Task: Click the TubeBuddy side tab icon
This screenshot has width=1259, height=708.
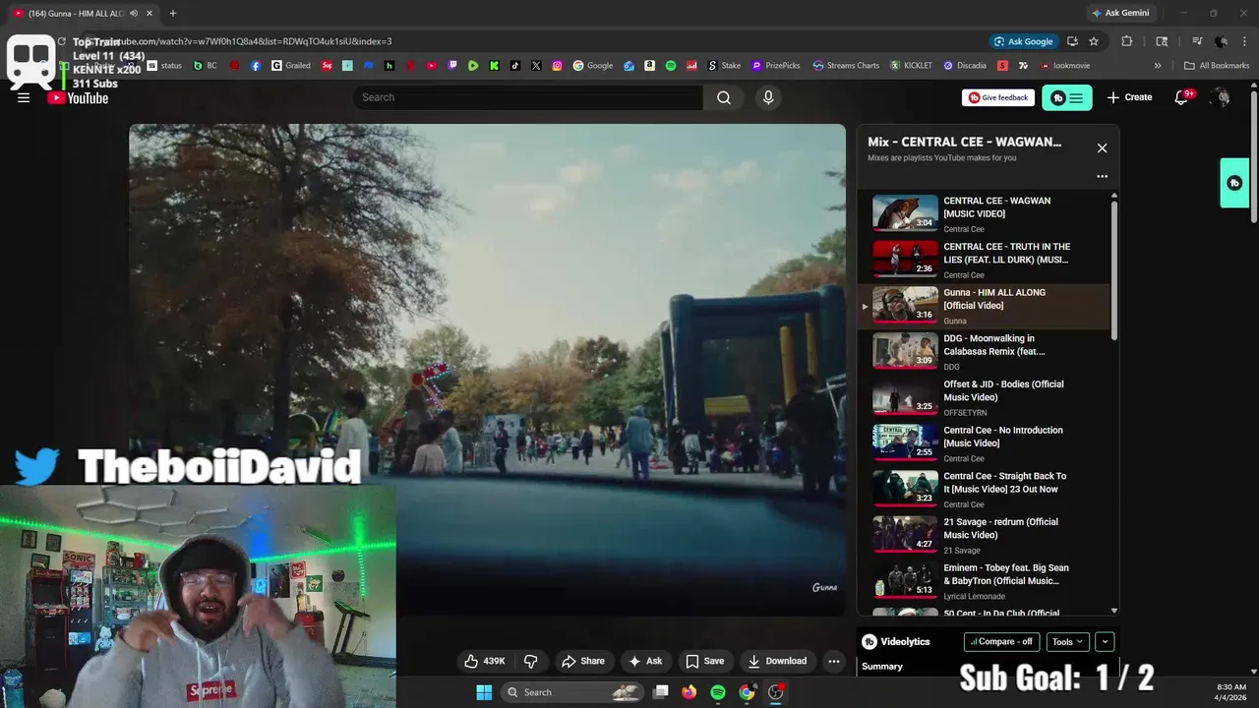Action: click(x=1234, y=183)
